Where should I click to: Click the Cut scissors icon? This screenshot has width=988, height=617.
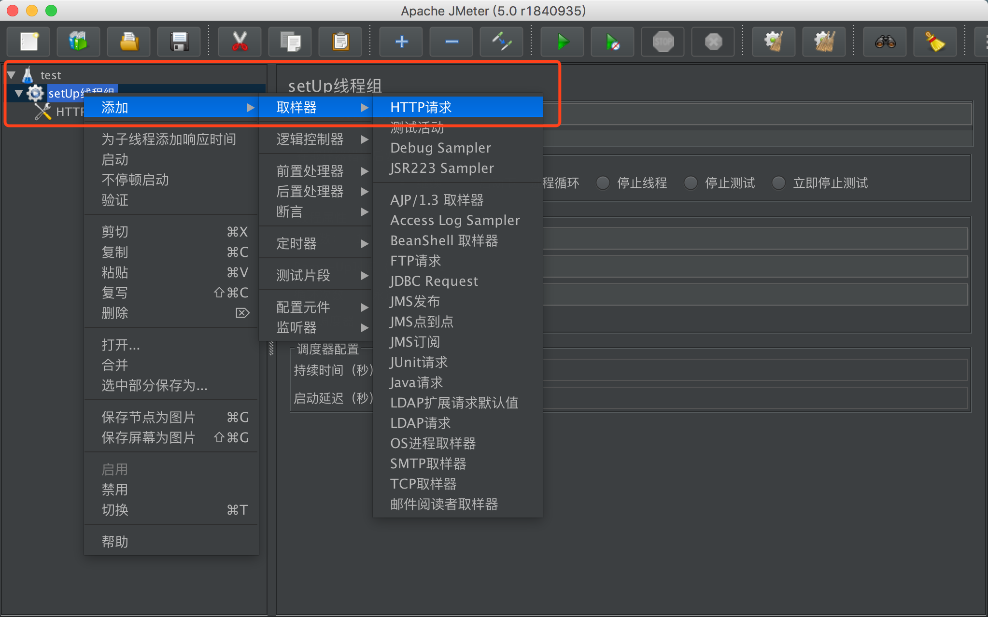(240, 42)
